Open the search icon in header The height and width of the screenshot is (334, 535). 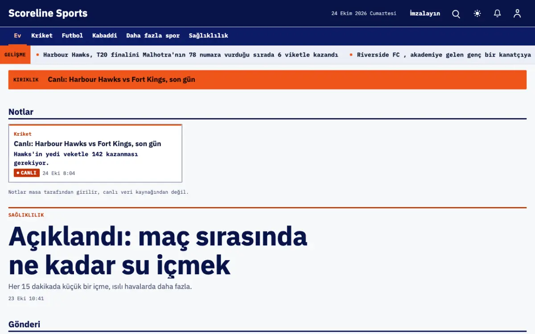456,14
